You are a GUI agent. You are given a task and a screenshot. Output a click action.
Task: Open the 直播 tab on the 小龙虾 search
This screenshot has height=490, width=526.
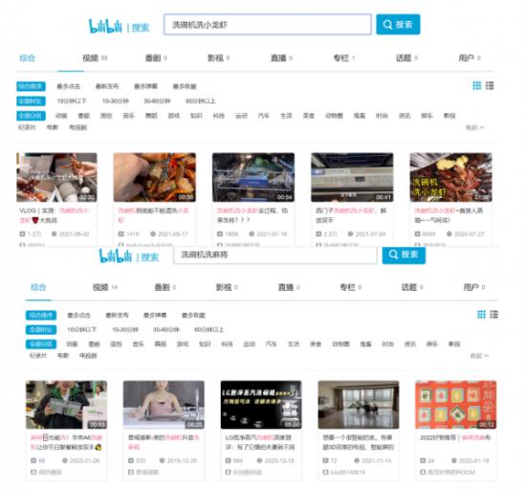[x=281, y=57]
